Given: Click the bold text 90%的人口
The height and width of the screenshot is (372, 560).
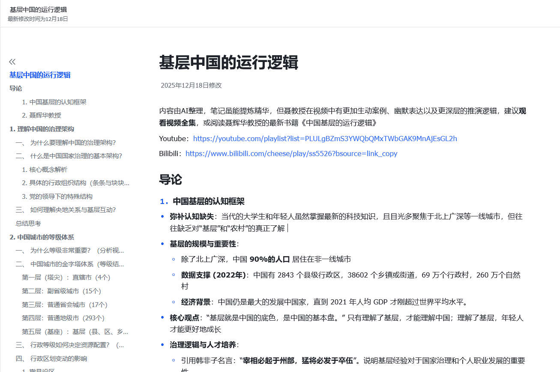Looking at the screenshot, I should [x=270, y=259].
